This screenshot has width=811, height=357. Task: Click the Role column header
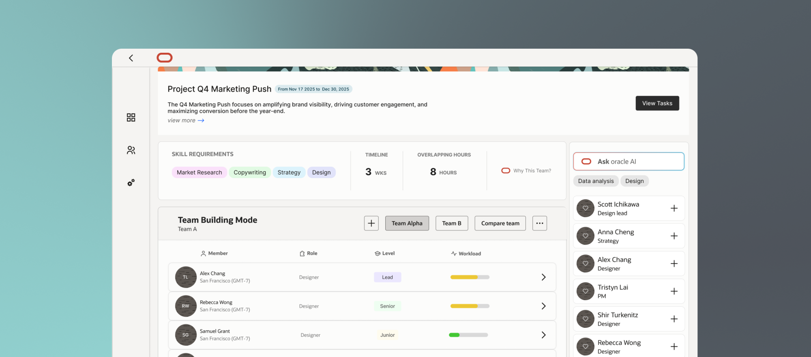click(309, 253)
